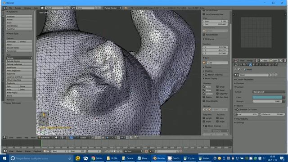Open the Default screen layout dropdown

(x=54, y=8)
